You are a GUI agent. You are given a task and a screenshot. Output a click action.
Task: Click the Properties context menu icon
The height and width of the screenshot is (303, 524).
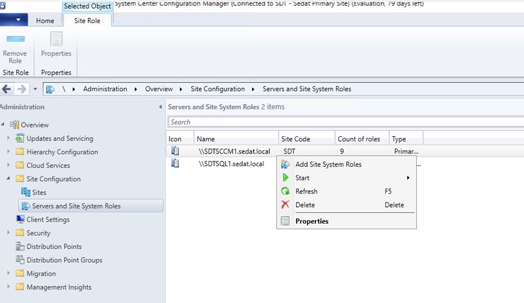[285, 221]
